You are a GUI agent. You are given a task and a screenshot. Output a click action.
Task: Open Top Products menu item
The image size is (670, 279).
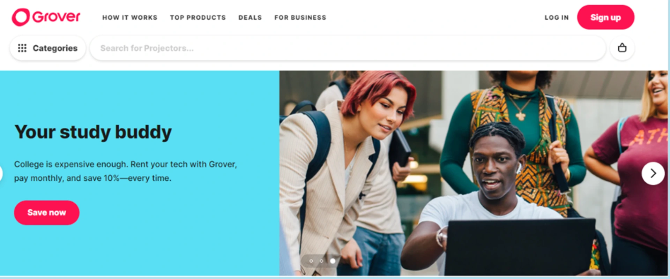tap(198, 17)
